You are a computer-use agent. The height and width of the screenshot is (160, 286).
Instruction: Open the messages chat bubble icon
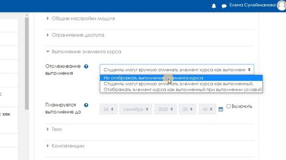(224, 6)
